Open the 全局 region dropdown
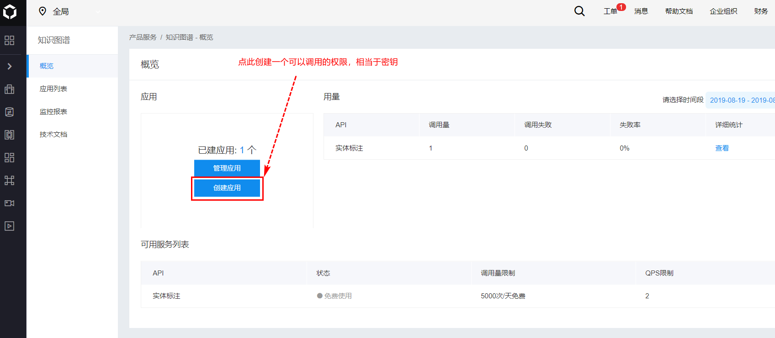 69,11
